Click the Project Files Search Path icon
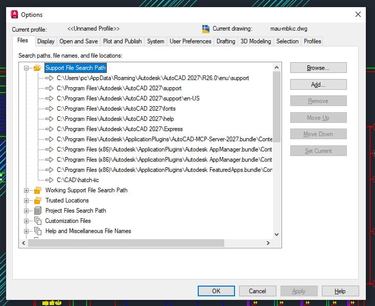This screenshot has width=375, height=306. point(38,211)
